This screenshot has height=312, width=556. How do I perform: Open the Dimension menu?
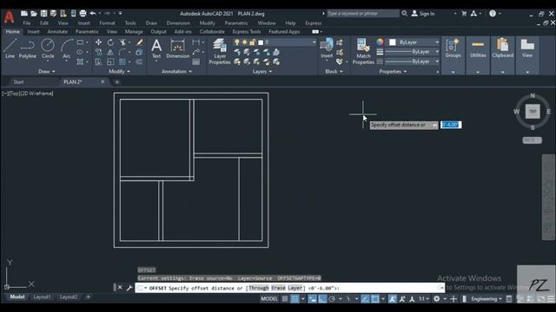[x=178, y=23]
